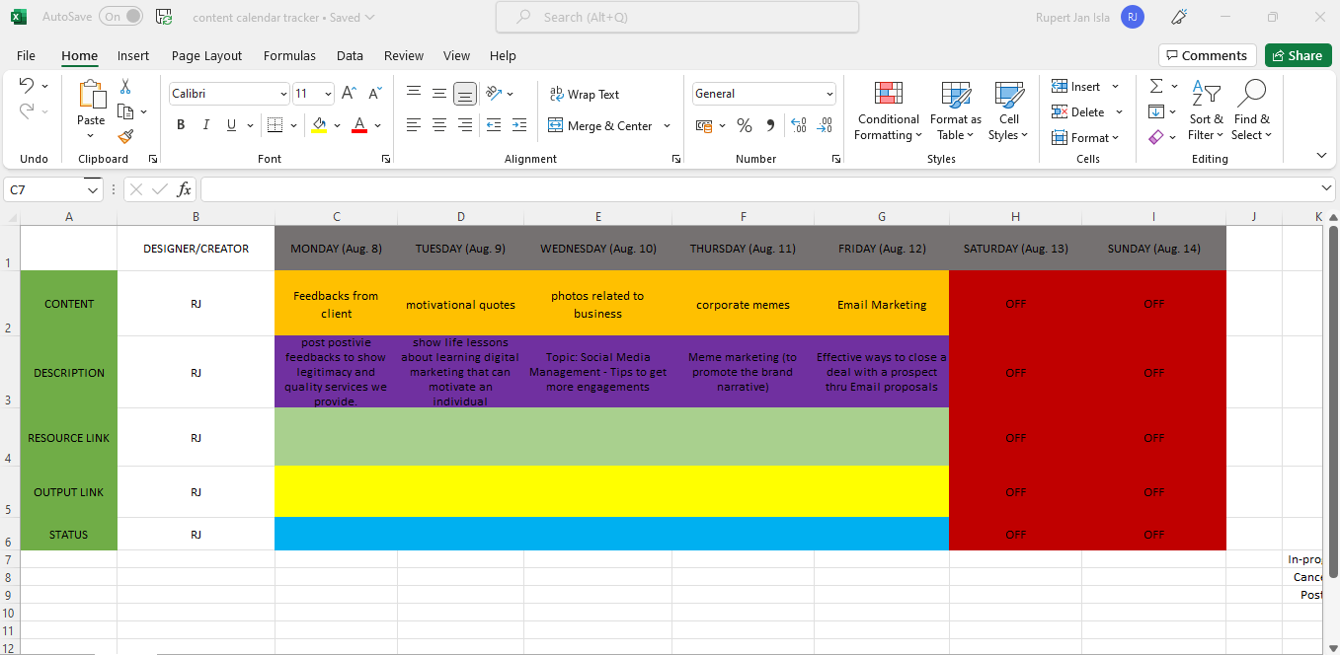Click the Save icon in title bar
Screen dimensions: 1340x655
[x=164, y=17]
